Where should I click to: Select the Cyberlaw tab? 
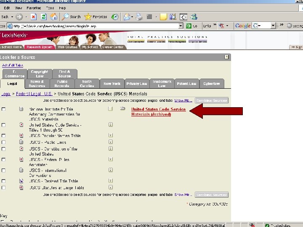[212, 84]
